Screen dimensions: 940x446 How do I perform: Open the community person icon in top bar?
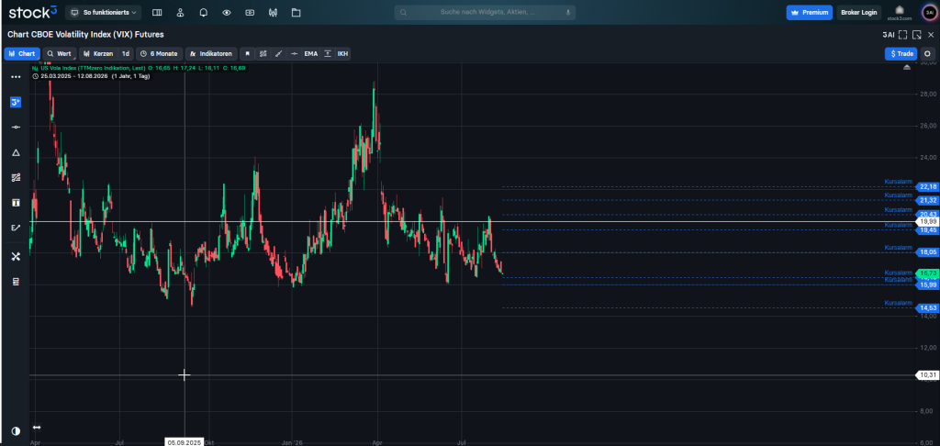[180, 12]
